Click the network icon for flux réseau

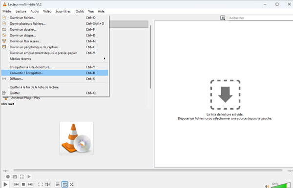(x=4, y=41)
